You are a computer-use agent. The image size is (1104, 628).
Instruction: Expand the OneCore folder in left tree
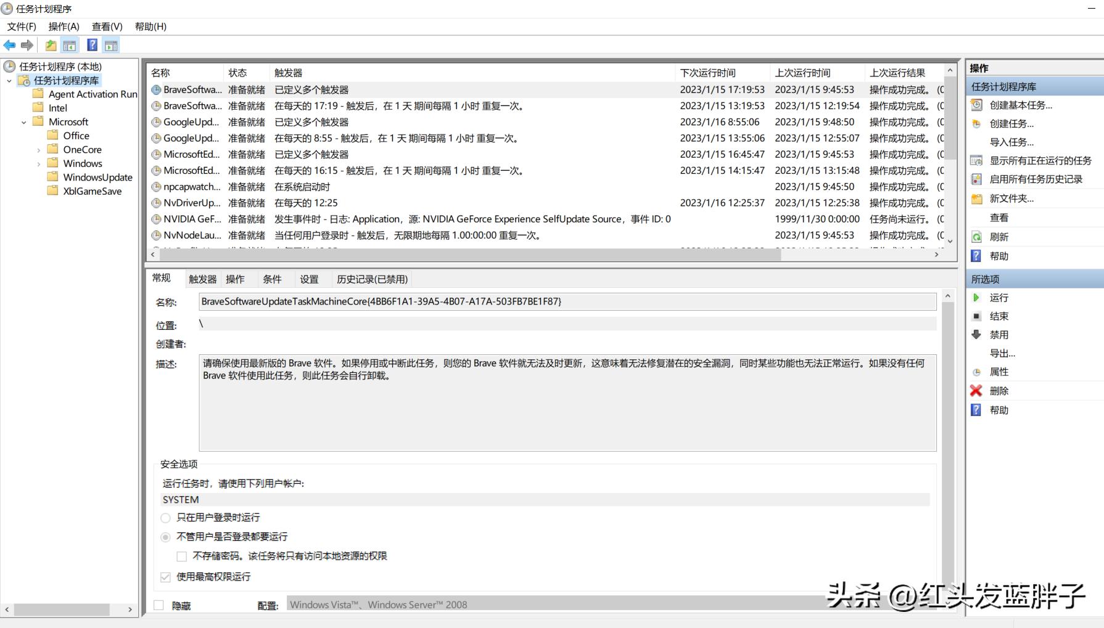(38, 149)
